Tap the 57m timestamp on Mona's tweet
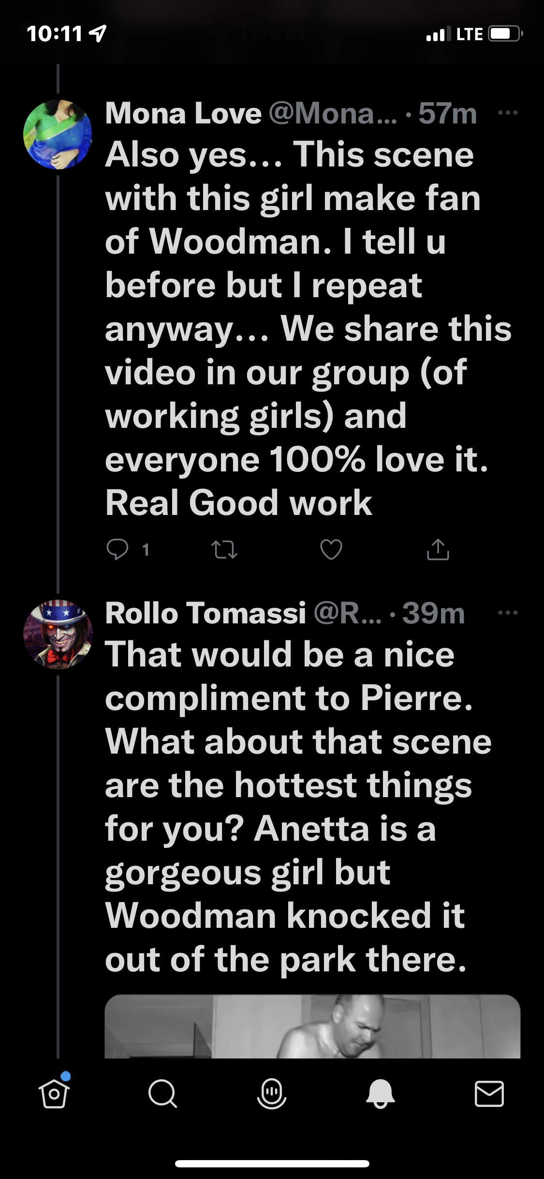Screen dimensions: 544x1179 tap(448, 113)
